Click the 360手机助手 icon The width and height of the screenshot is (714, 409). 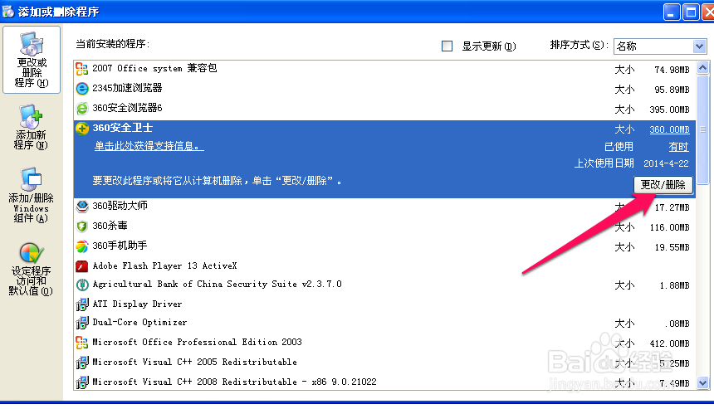coord(82,246)
